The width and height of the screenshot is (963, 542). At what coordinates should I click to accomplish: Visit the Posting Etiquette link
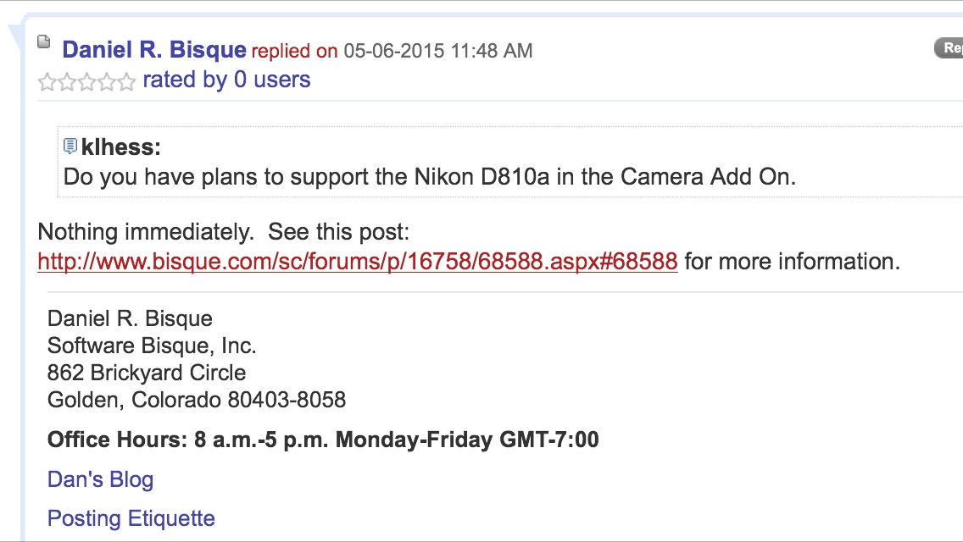(131, 518)
